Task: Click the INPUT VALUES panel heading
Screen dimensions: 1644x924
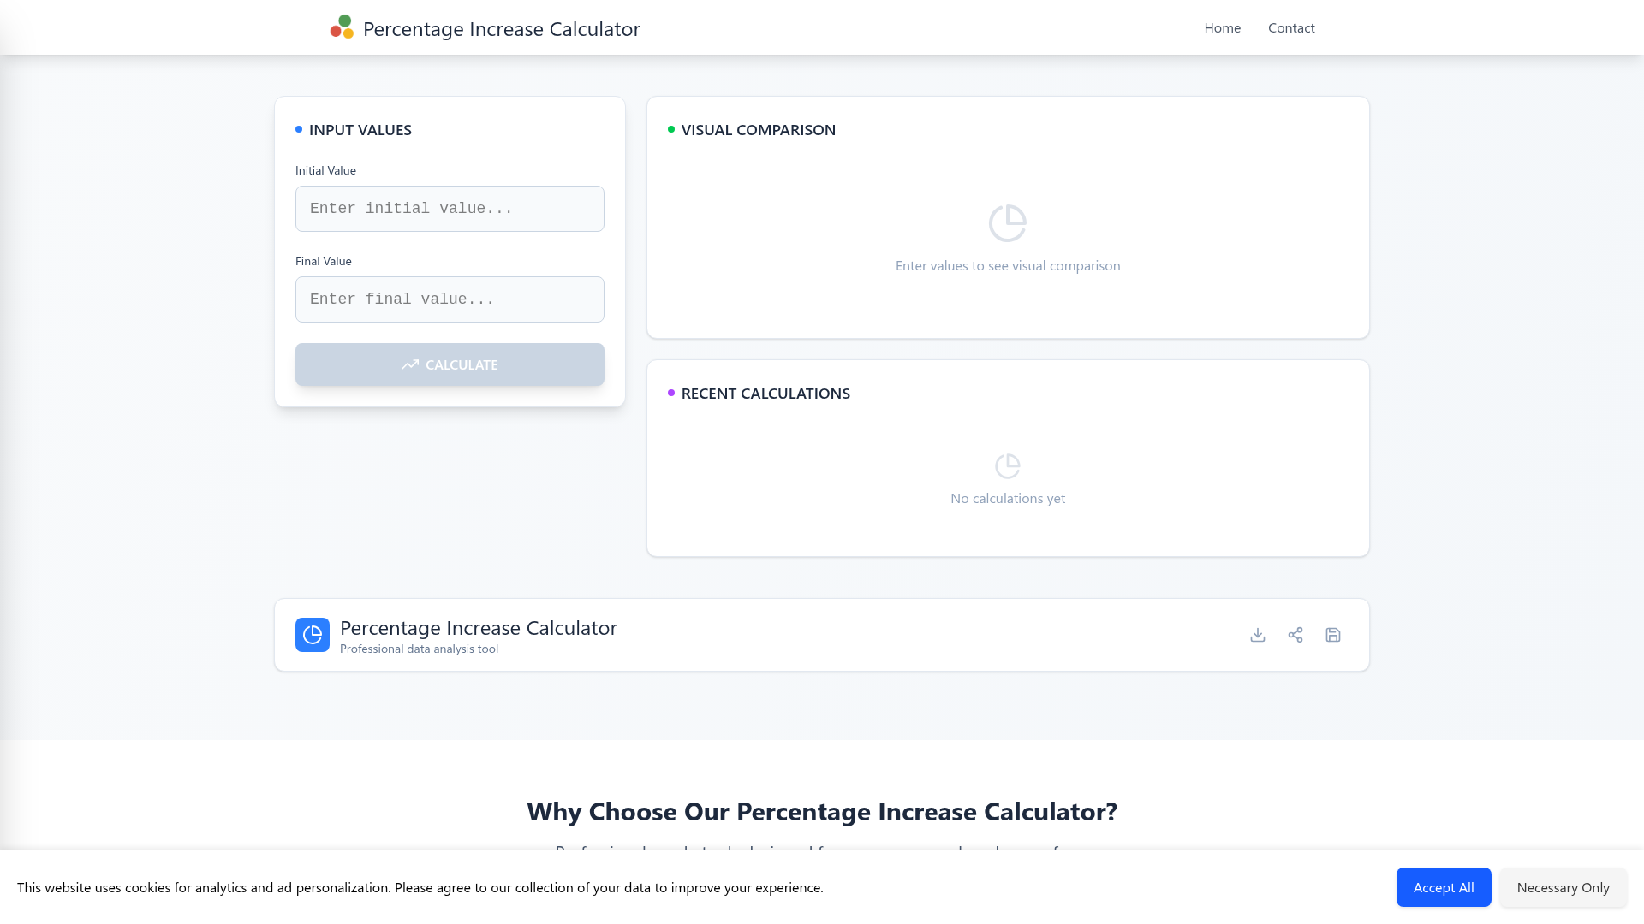Action: point(360,129)
